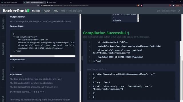
Task: Click the final output value 0
Action: click(94, 97)
